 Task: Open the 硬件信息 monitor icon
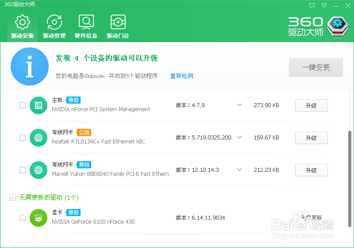click(x=86, y=22)
